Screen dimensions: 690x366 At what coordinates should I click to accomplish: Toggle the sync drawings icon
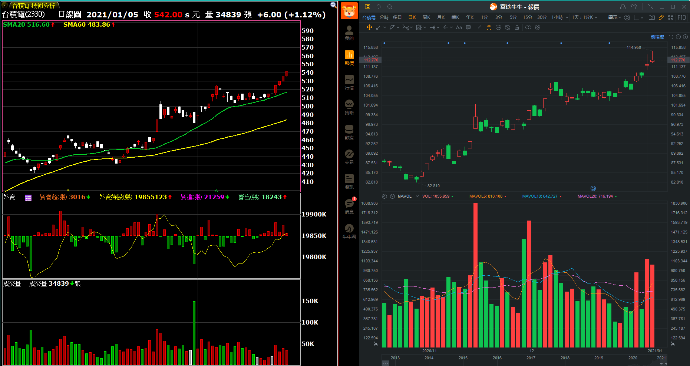498,27
